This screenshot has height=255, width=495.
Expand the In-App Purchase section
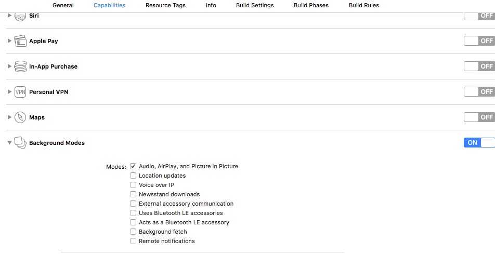click(x=9, y=66)
